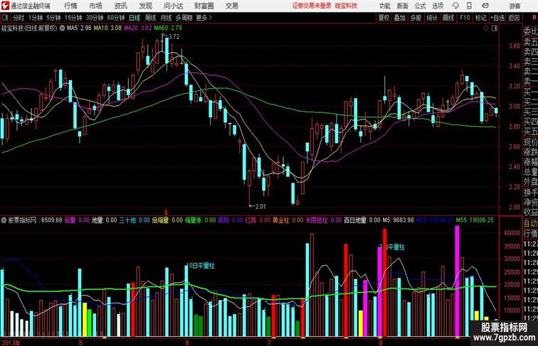This screenshot has height=346, width=538.
Task: Open the 多周期 multi-period view
Action: 184,18
